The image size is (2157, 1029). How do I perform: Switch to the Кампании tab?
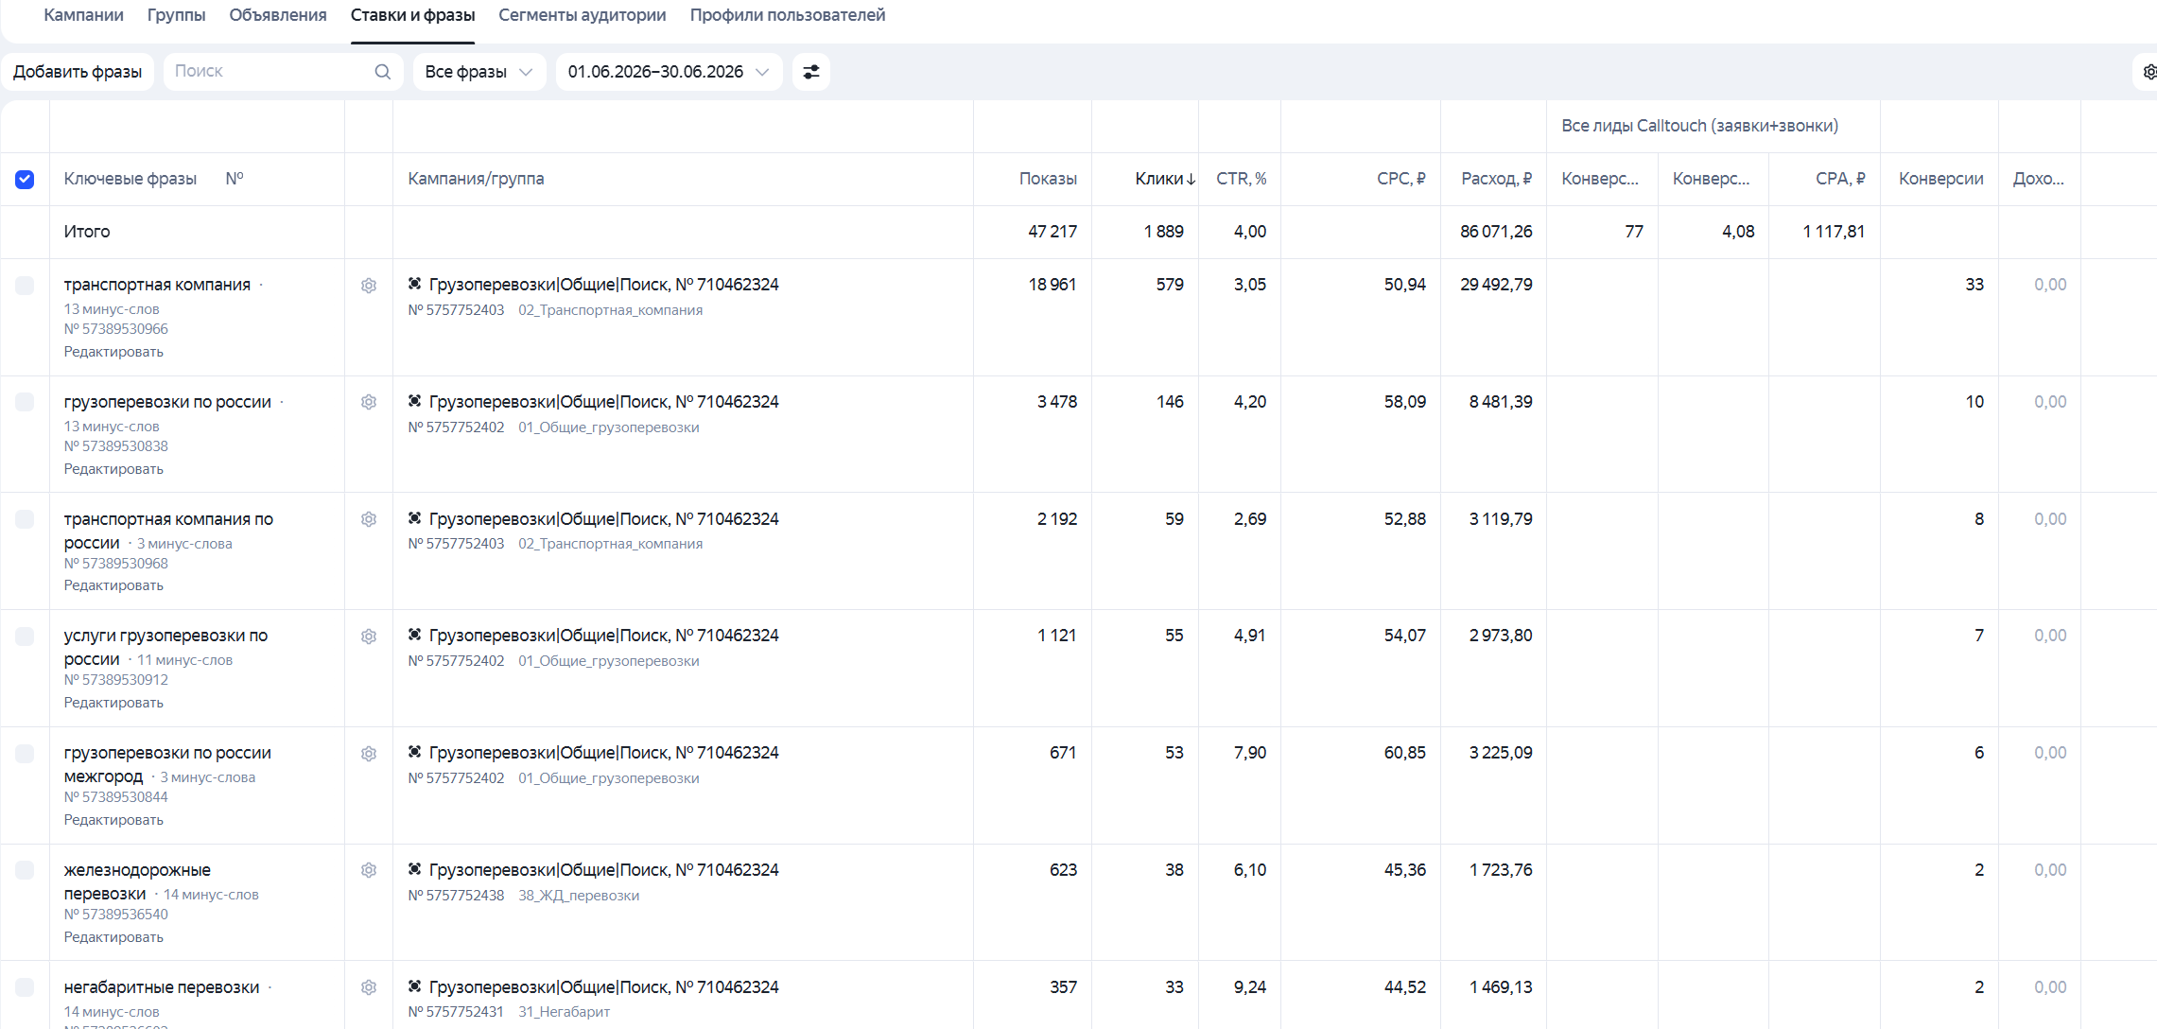coord(83,15)
